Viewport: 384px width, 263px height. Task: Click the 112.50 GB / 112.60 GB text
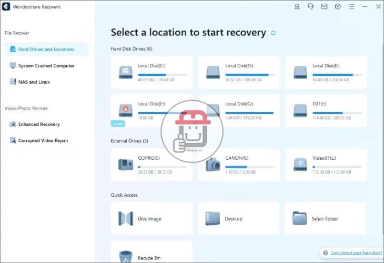[331, 172]
